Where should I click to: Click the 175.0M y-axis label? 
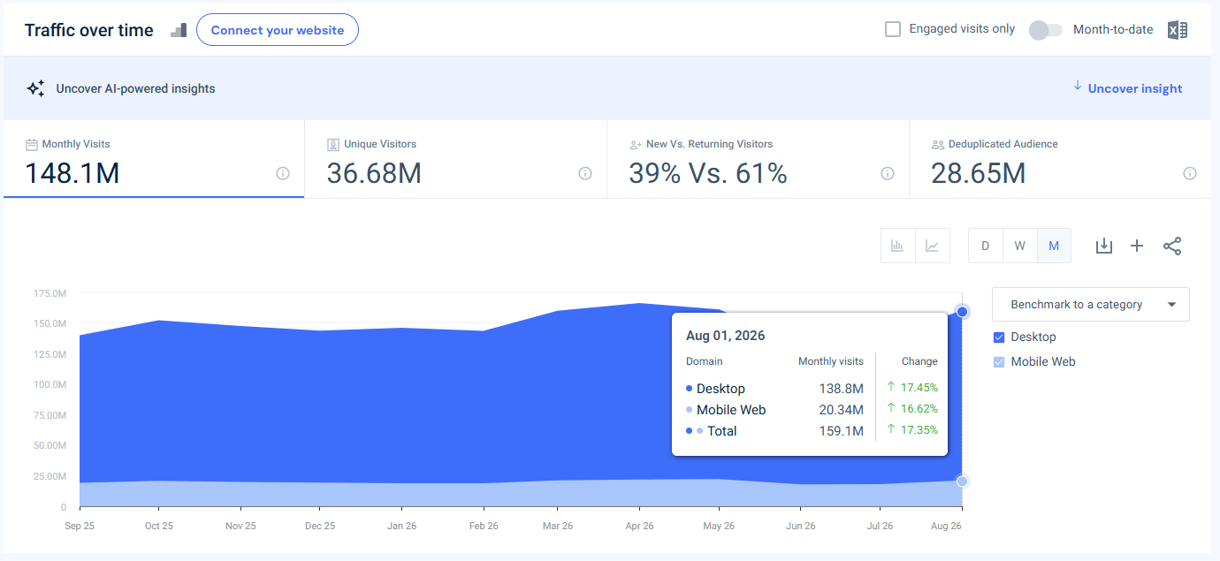pyautogui.click(x=50, y=293)
